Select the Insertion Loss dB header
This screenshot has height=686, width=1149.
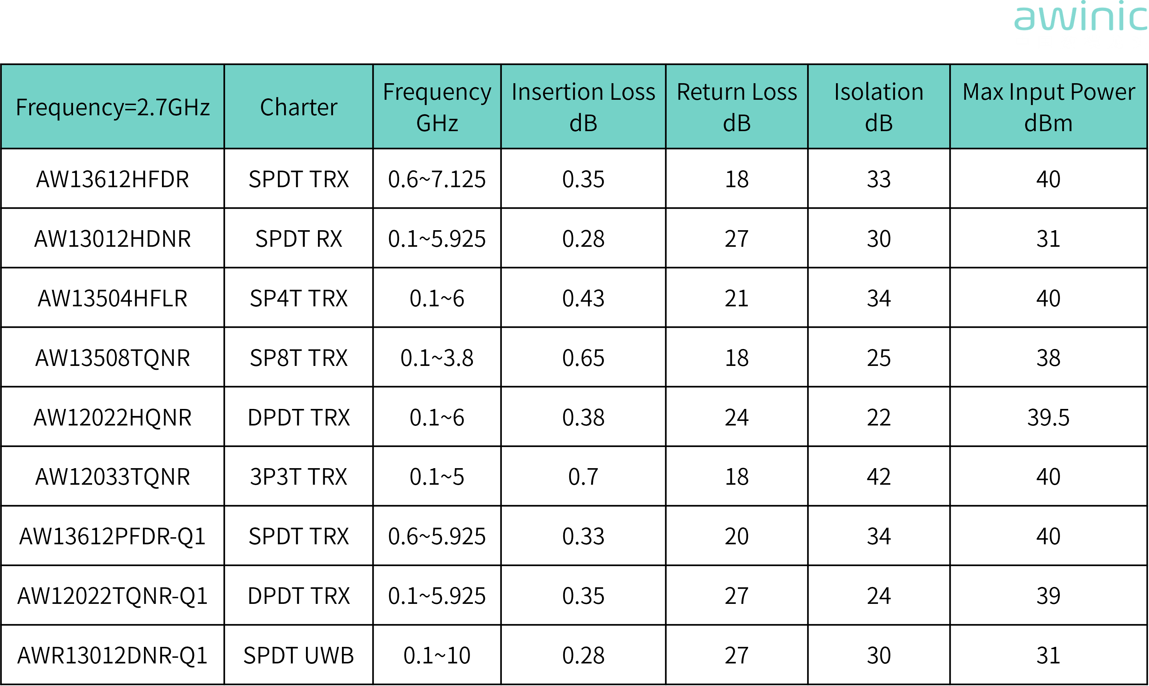point(583,107)
